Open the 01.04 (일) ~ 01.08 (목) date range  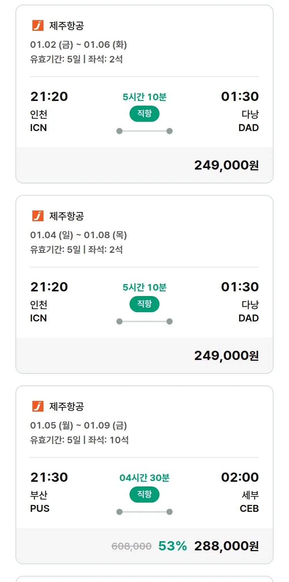(x=79, y=235)
